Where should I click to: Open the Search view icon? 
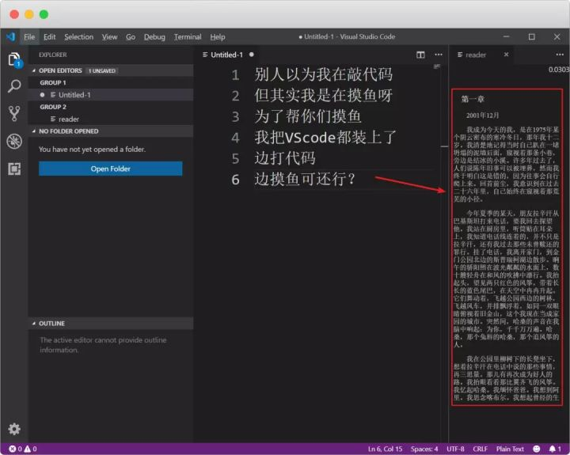tap(14, 86)
